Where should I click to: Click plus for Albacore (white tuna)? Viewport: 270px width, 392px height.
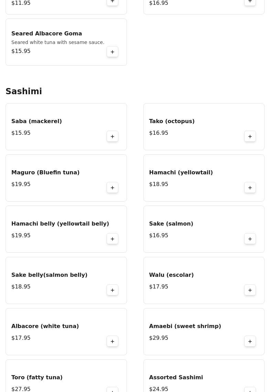point(112,341)
